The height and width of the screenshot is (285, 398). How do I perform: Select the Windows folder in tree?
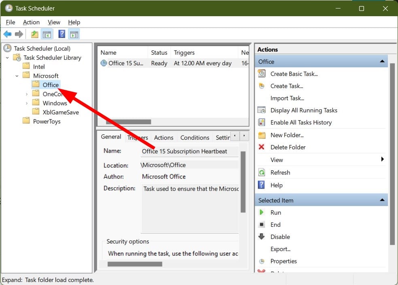(55, 103)
